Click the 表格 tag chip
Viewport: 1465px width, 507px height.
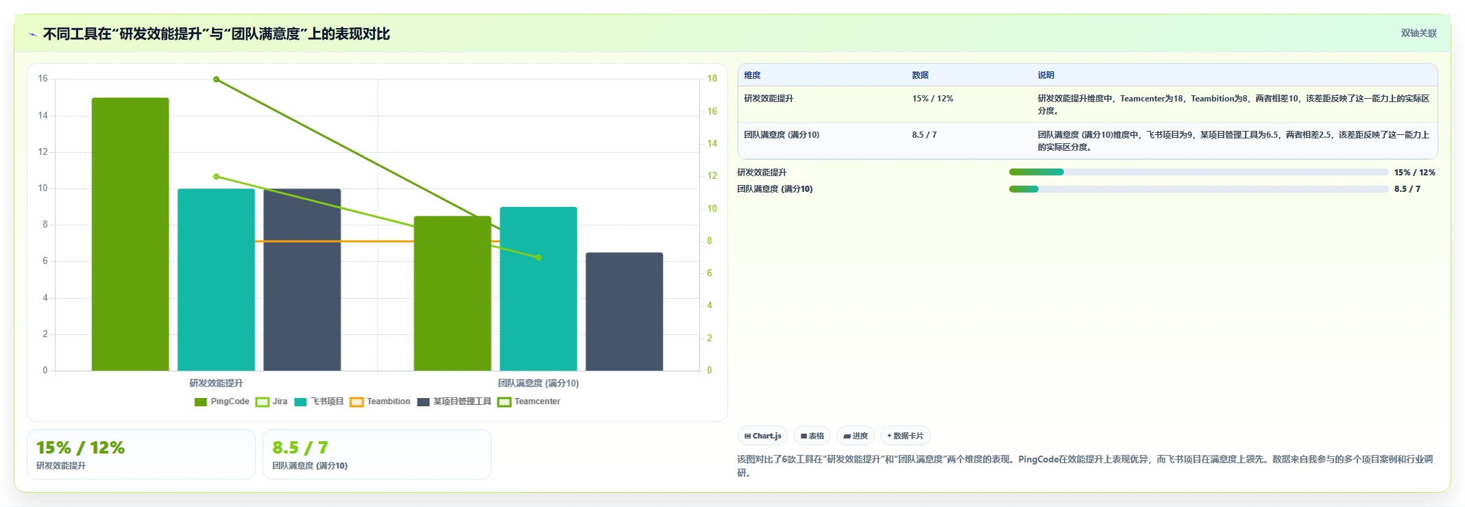812,436
